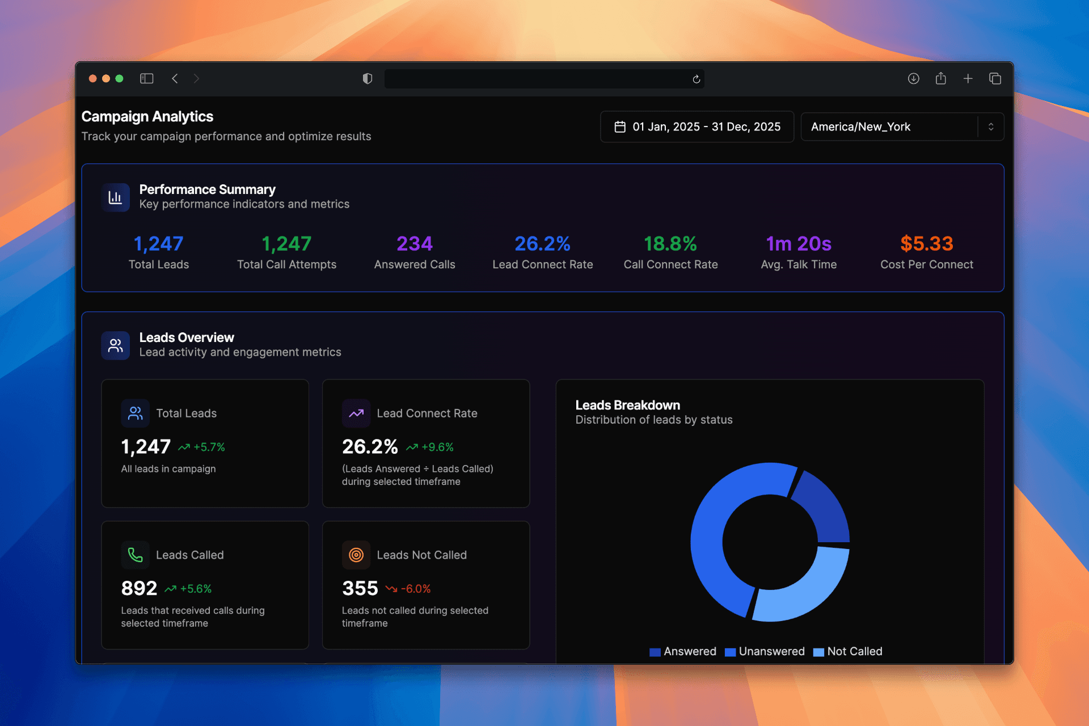This screenshot has width=1089, height=726.
Task: Click the Leads Overview people icon
Action: tap(116, 345)
